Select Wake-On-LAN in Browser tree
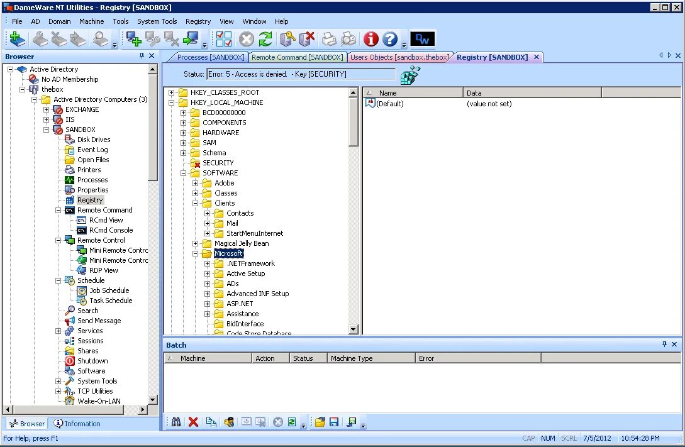 pyautogui.click(x=99, y=401)
